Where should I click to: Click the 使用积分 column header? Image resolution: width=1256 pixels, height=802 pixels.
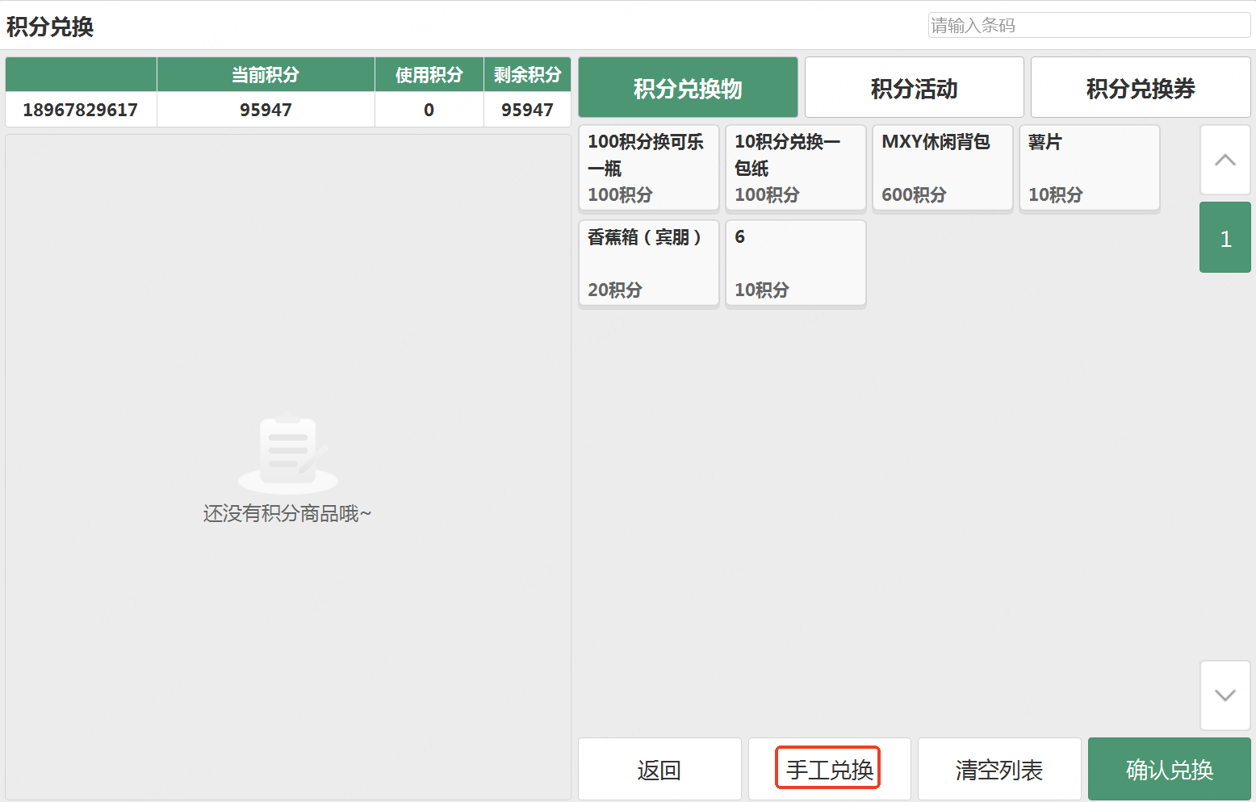tap(429, 74)
